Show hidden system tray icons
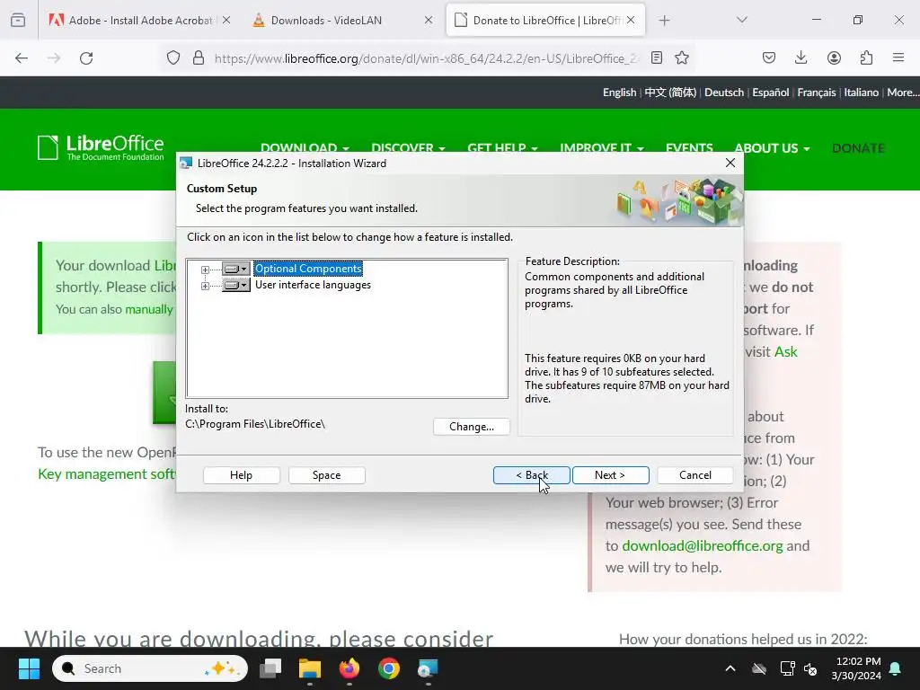 coord(730,668)
